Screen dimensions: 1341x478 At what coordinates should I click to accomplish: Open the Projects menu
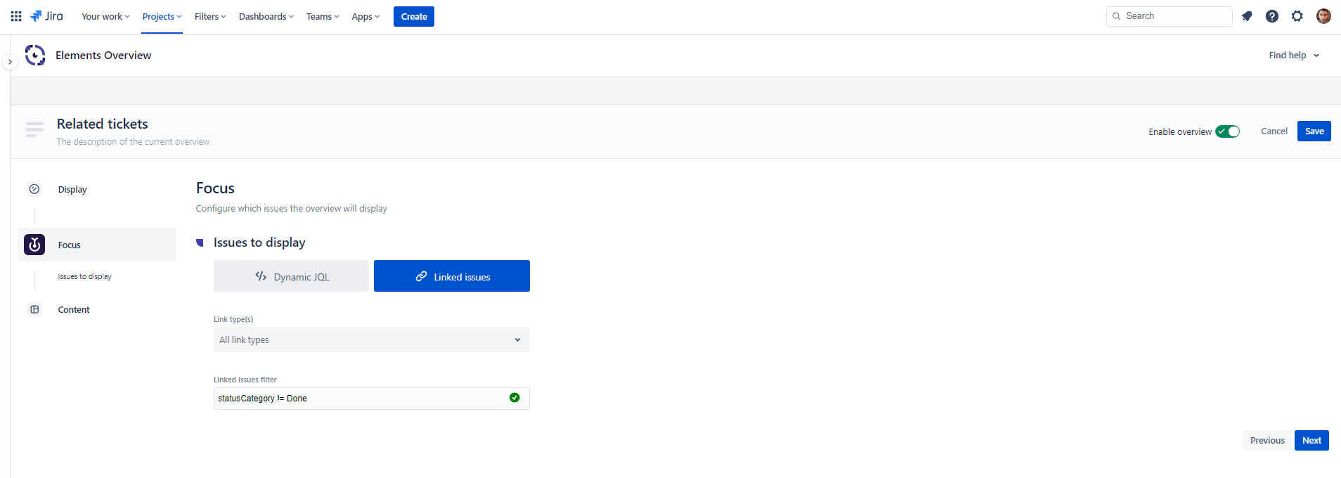(162, 16)
